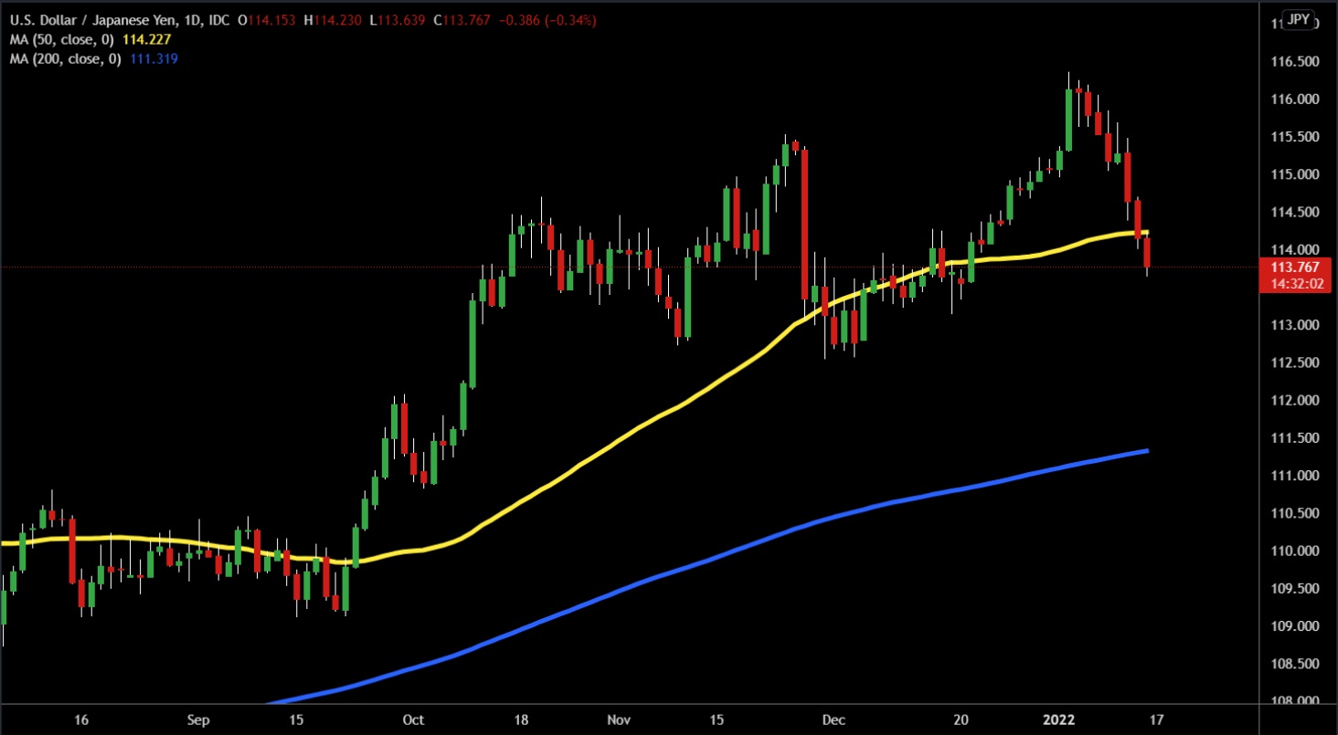Click the 109.500 price axis label

[x=1293, y=589]
